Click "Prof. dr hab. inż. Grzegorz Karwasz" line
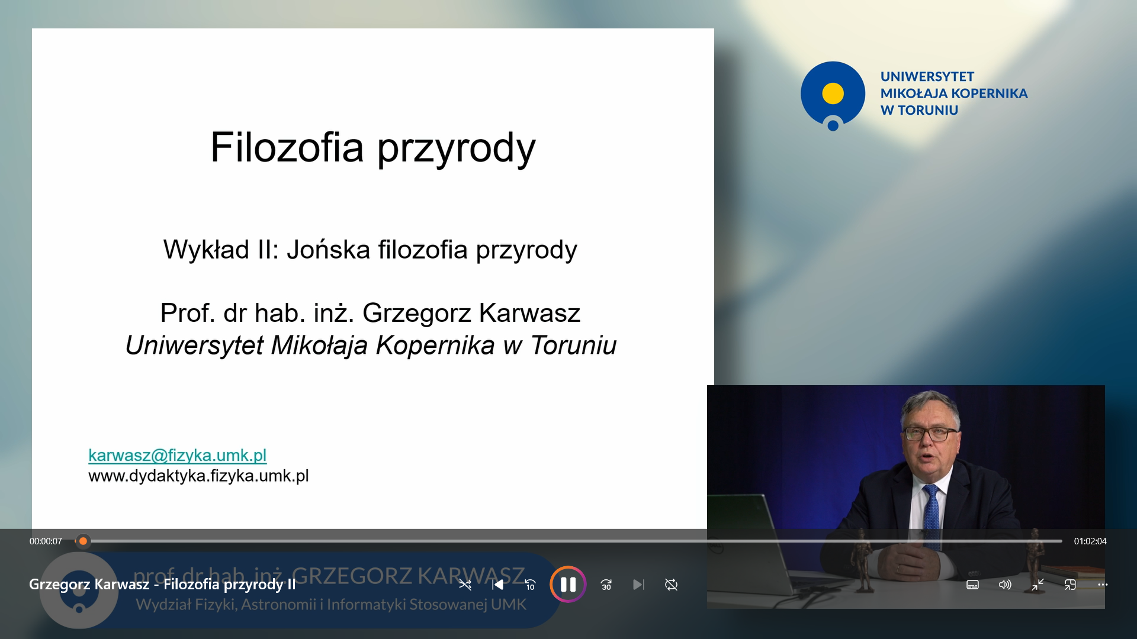 click(370, 313)
